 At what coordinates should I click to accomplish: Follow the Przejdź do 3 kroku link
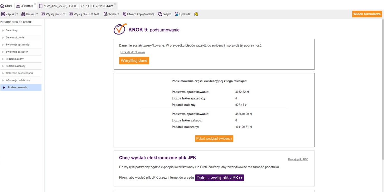(x=132, y=52)
